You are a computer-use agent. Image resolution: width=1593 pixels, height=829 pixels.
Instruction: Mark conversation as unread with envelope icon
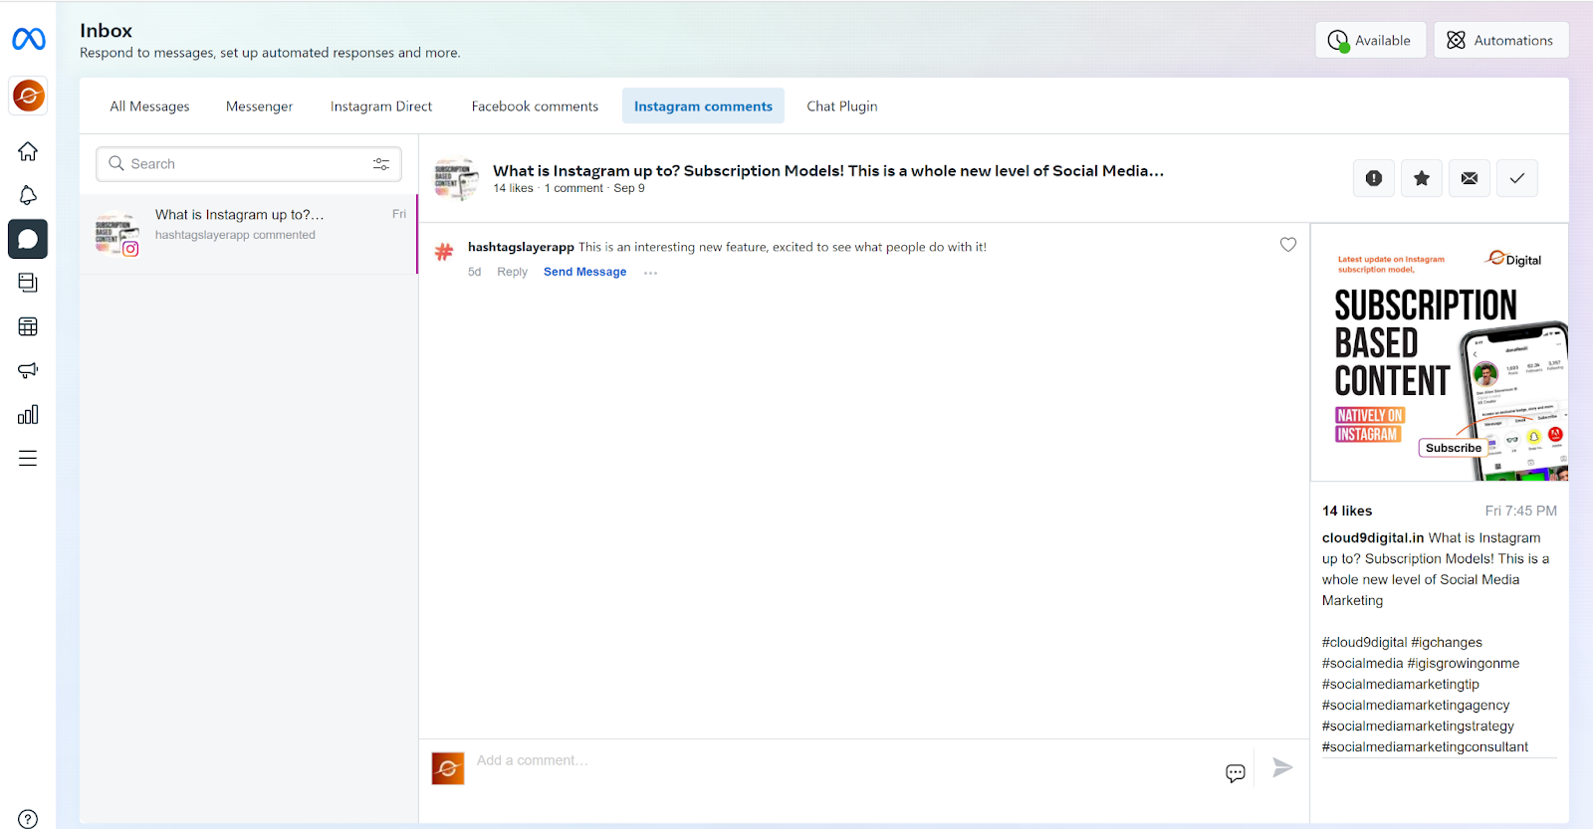coord(1470,178)
